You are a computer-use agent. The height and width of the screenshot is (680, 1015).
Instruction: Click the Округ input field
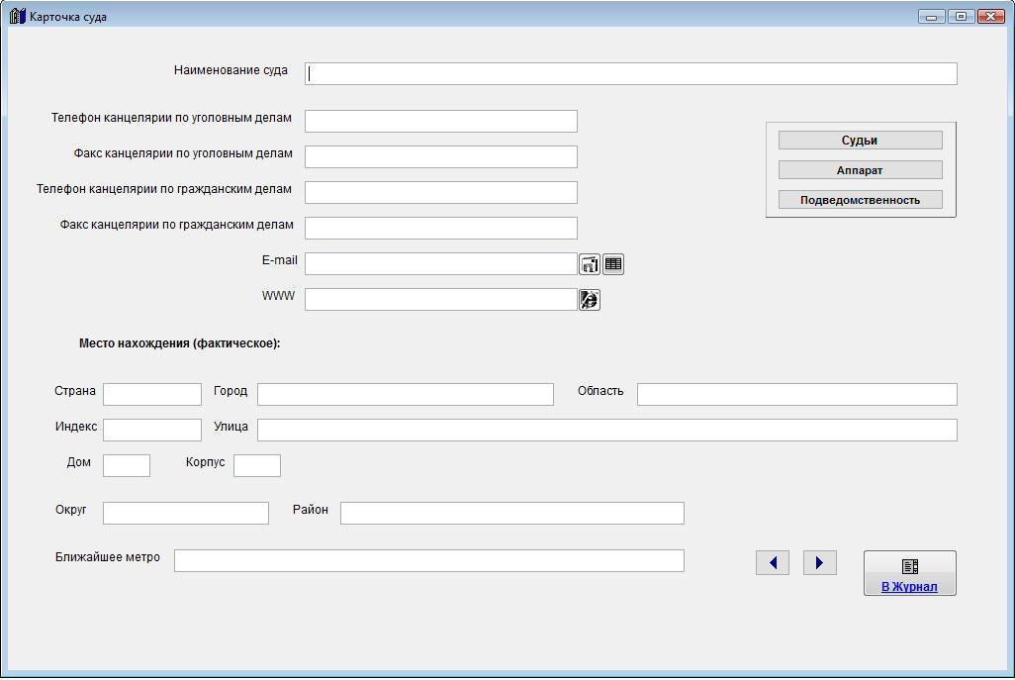click(x=186, y=513)
